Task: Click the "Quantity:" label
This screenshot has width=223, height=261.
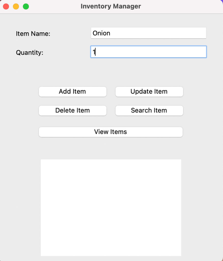Action: 30,53
